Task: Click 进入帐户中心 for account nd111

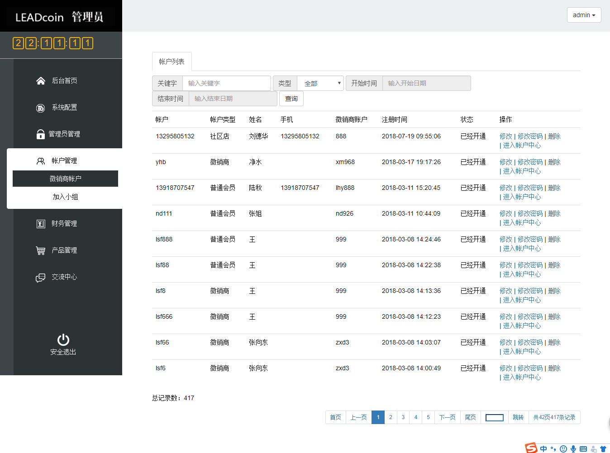Action: tap(522, 222)
